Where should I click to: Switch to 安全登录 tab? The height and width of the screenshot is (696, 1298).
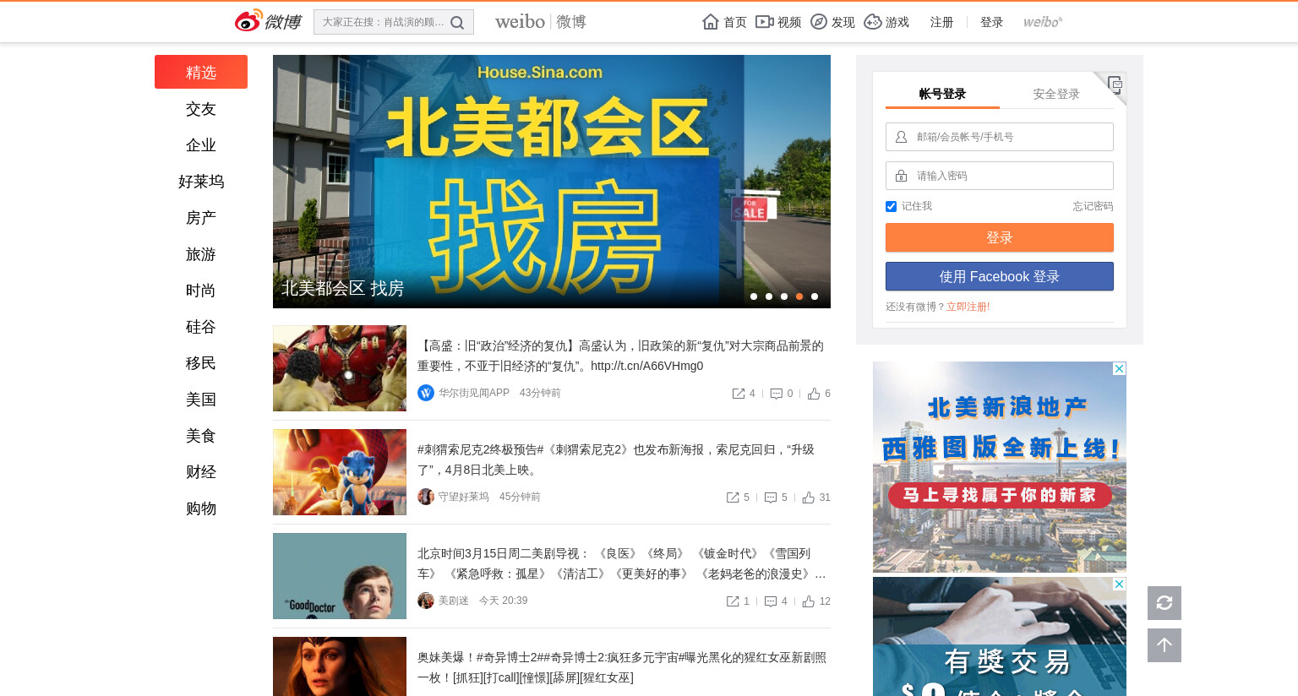[1056, 94]
